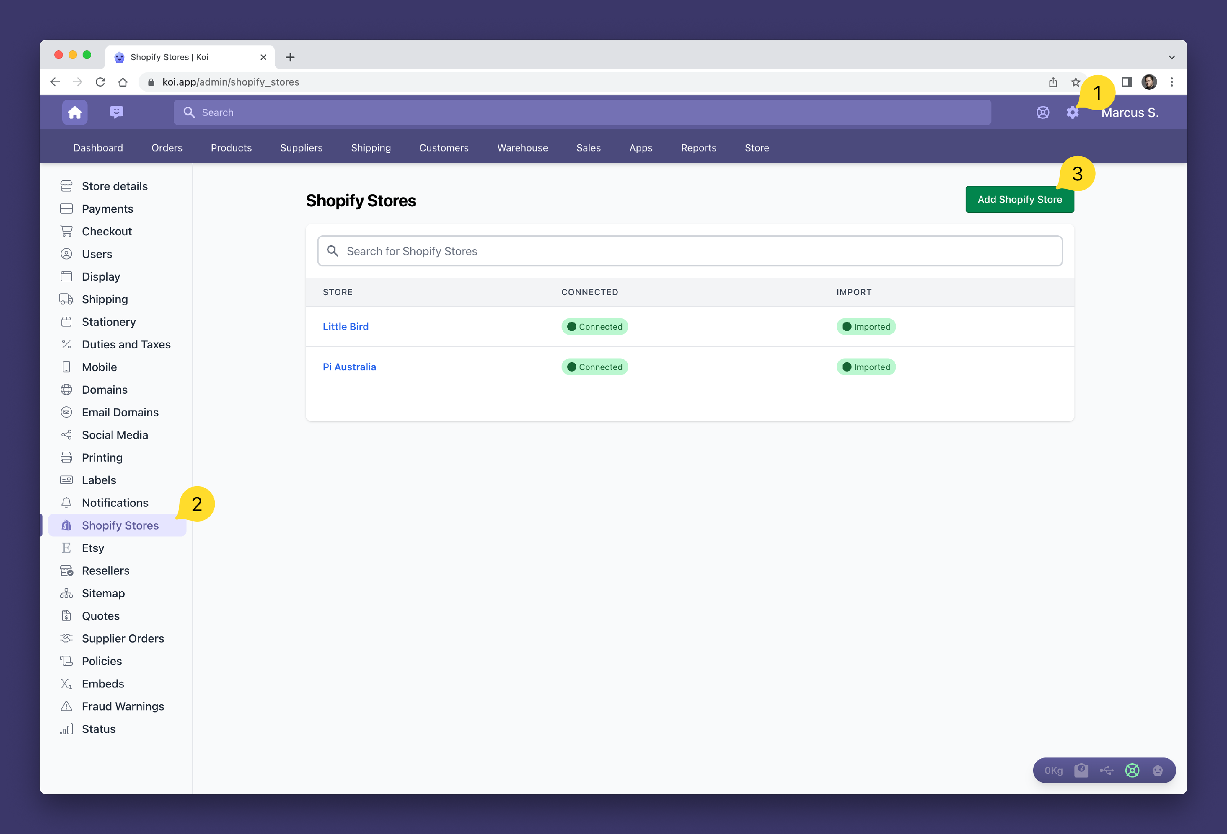Bookmark this page with the star icon
Viewport: 1227px width, 834px height.
click(x=1076, y=82)
